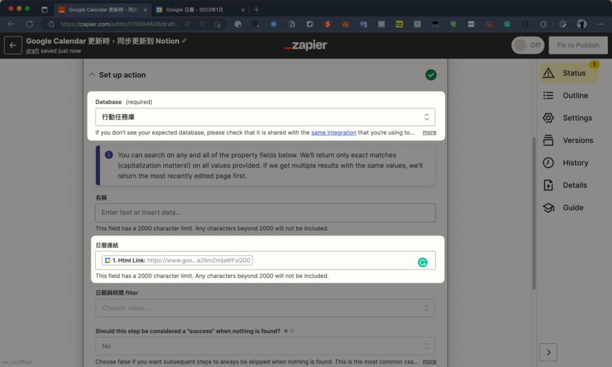The width and height of the screenshot is (612, 367).
Task: Expand the more link under Database
Action: click(429, 132)
